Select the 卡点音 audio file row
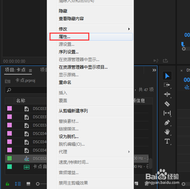 (x=26, y=167)
